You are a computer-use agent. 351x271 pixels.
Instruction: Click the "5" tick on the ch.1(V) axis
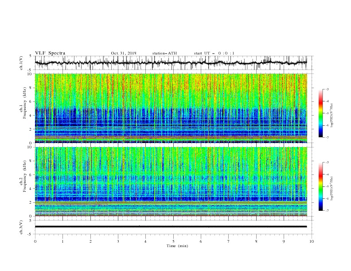pyautogui.click(x=31, y=56)
